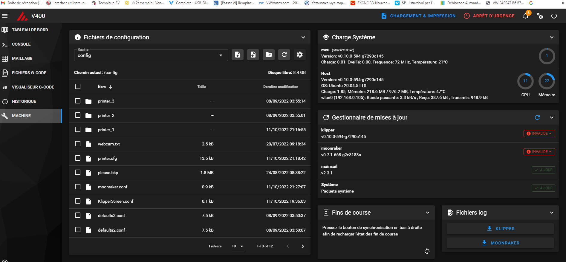Go to next page of files
The height and width of the screenshot is (262, 566).
click(x=303, y=246)
